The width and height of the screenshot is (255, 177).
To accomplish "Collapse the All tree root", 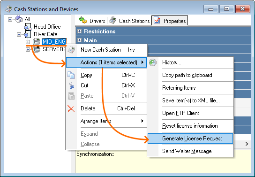I will (x=10, y=19).
